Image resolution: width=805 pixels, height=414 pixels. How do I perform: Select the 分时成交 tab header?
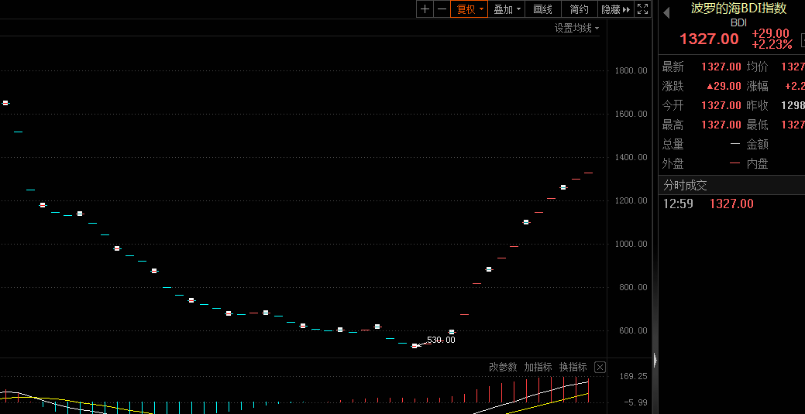685,185
